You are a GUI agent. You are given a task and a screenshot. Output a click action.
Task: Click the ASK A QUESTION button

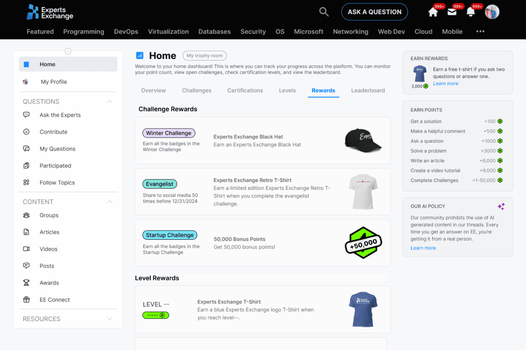(374, 12)
